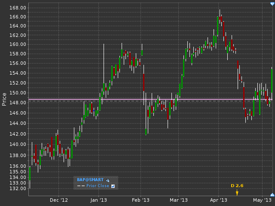
Task: Click the 140.00 price axis label
Action: click(18, 144)
